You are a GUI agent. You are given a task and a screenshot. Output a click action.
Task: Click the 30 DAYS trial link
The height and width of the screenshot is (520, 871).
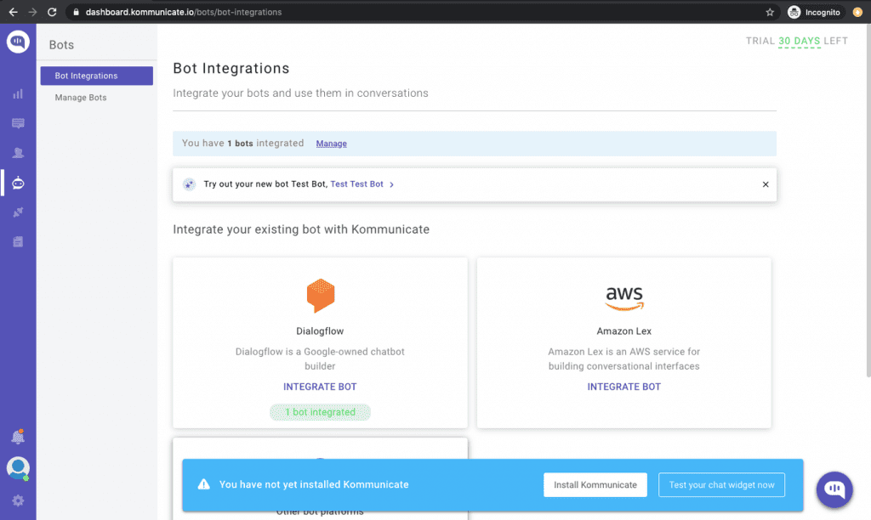tap(799, 41)
